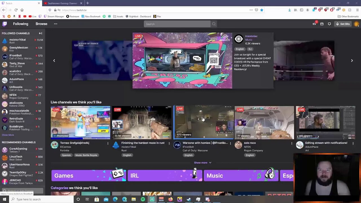This screenshot has height=203, width=361.
Task: Go to next carousel stream
Action: pos(352,60)
